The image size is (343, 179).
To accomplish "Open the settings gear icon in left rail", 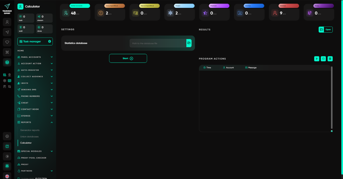I will [7, 136].
